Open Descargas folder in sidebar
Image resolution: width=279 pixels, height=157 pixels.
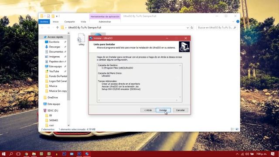(54, 47)
